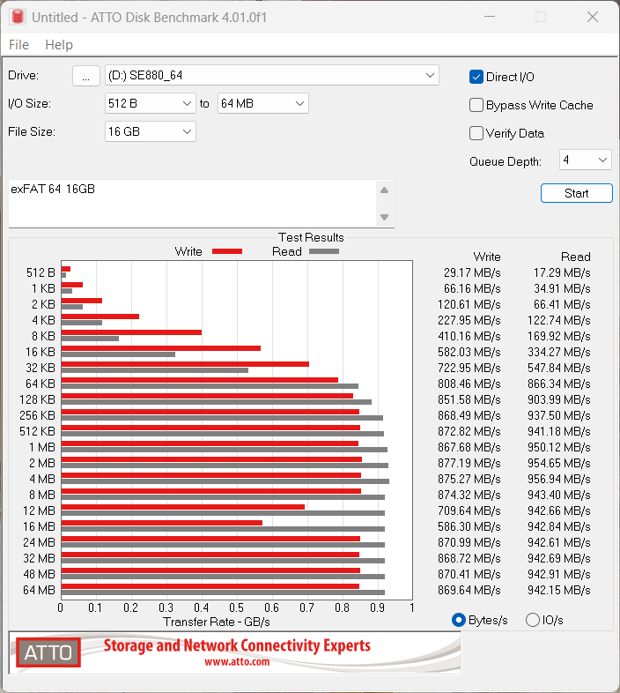Click the 877.19 MB/s write value
Image resolution: width=620 pixels, height=693 pixels.
[469, 463]
